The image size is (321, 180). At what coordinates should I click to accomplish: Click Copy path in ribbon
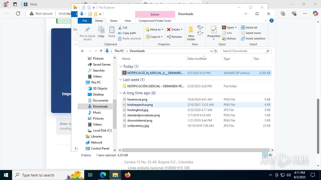127,33
